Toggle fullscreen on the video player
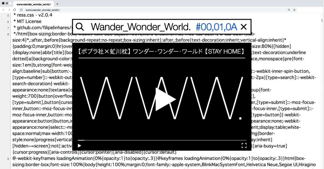Viewport: 324px width, 169px height. point(244,145)
